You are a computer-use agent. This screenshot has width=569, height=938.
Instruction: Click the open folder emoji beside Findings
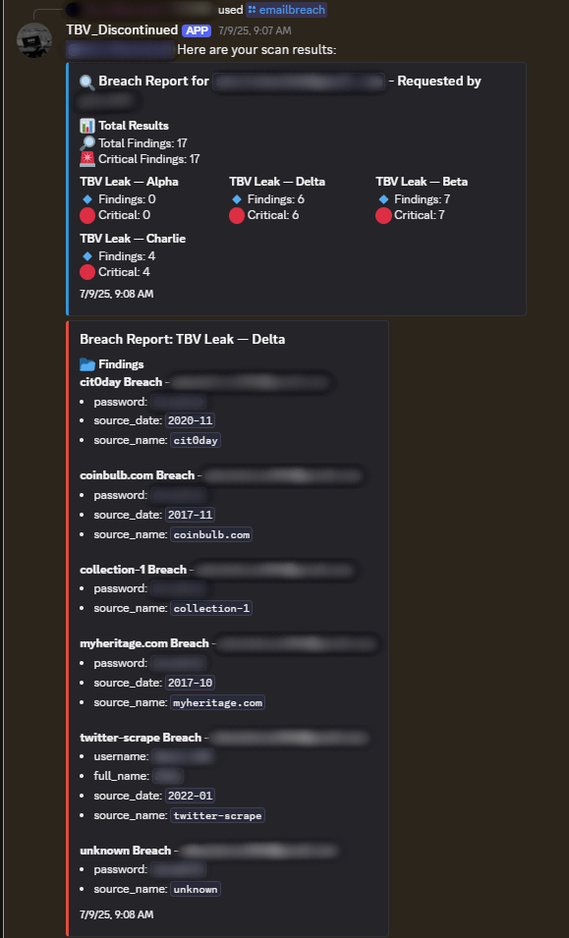(87, 364)
